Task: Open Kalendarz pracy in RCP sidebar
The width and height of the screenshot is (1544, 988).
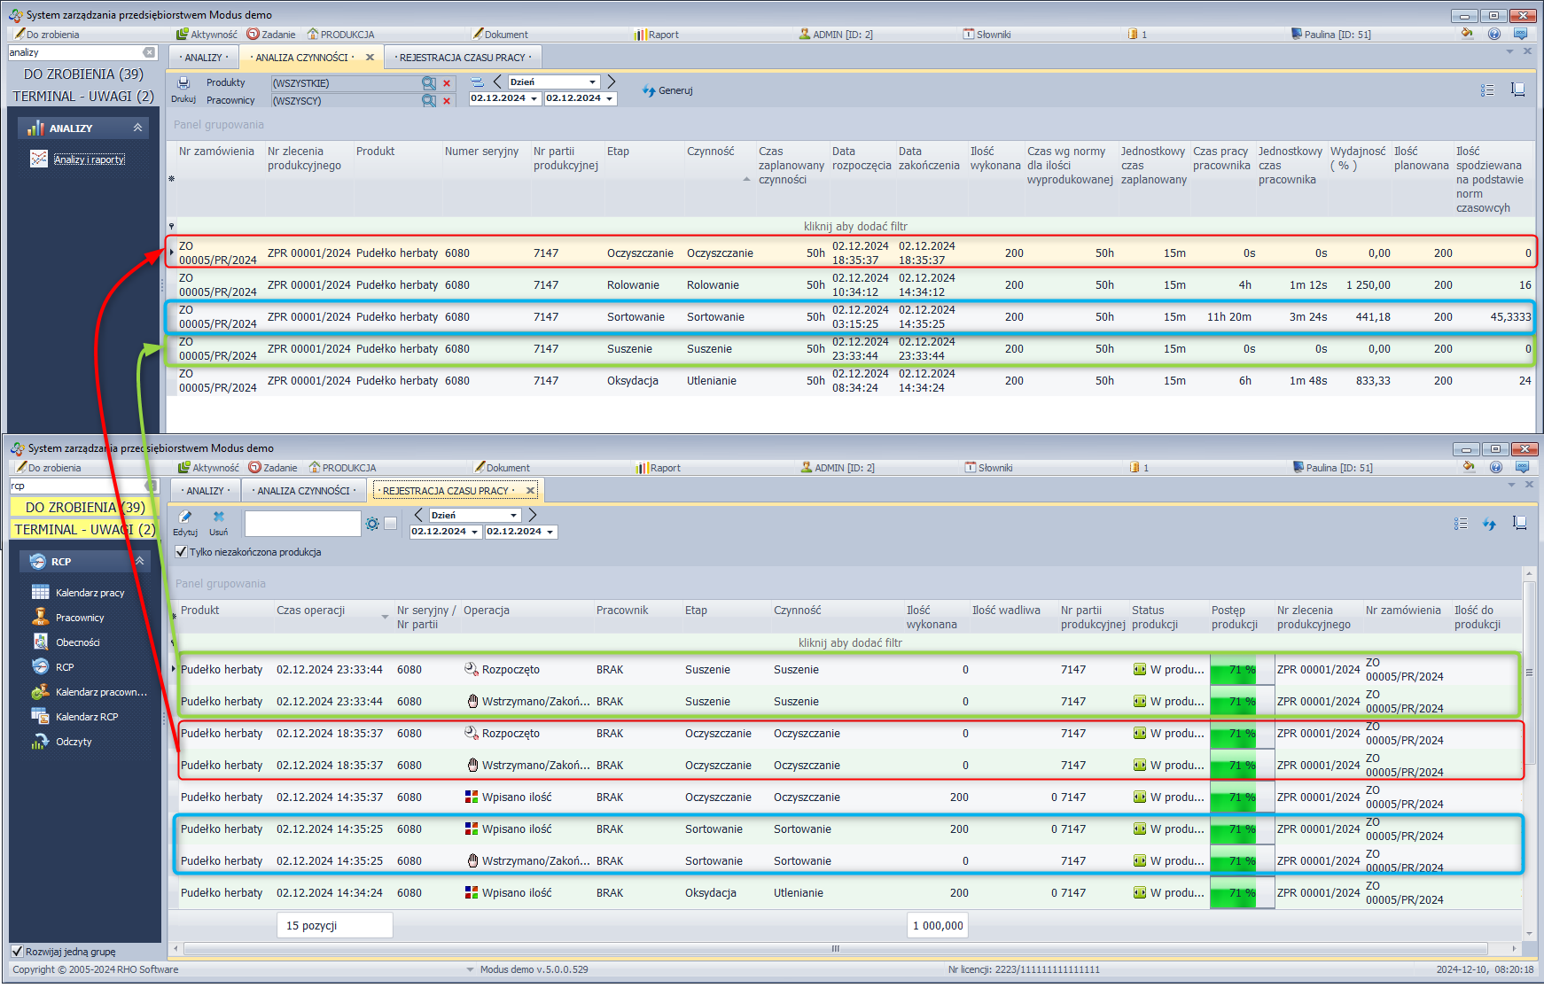Action: click(90, 593)
